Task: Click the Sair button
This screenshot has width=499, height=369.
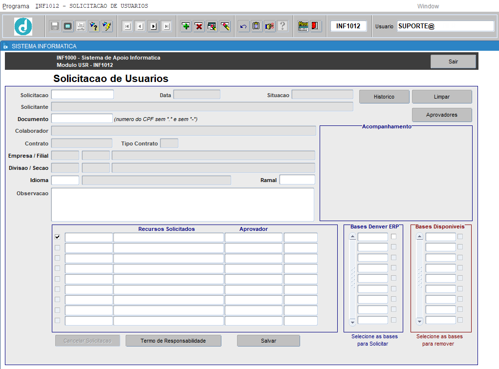Action: coord(453,61)
